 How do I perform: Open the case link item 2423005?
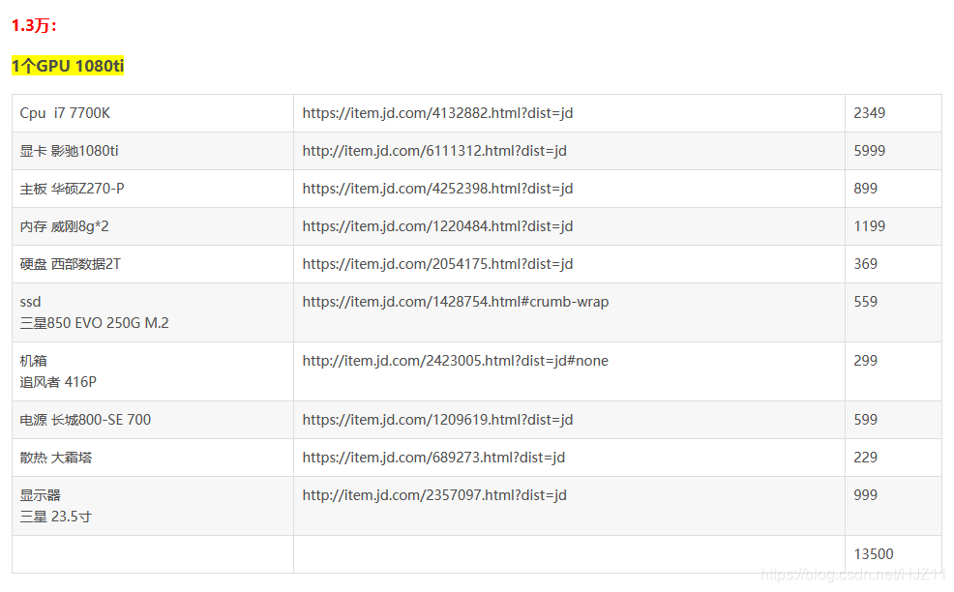click(455, 361)
